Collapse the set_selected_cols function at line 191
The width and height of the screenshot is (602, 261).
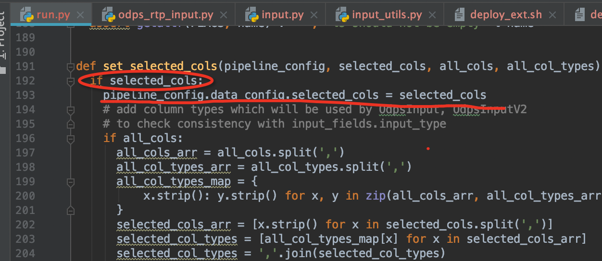(x=71, y=67)
